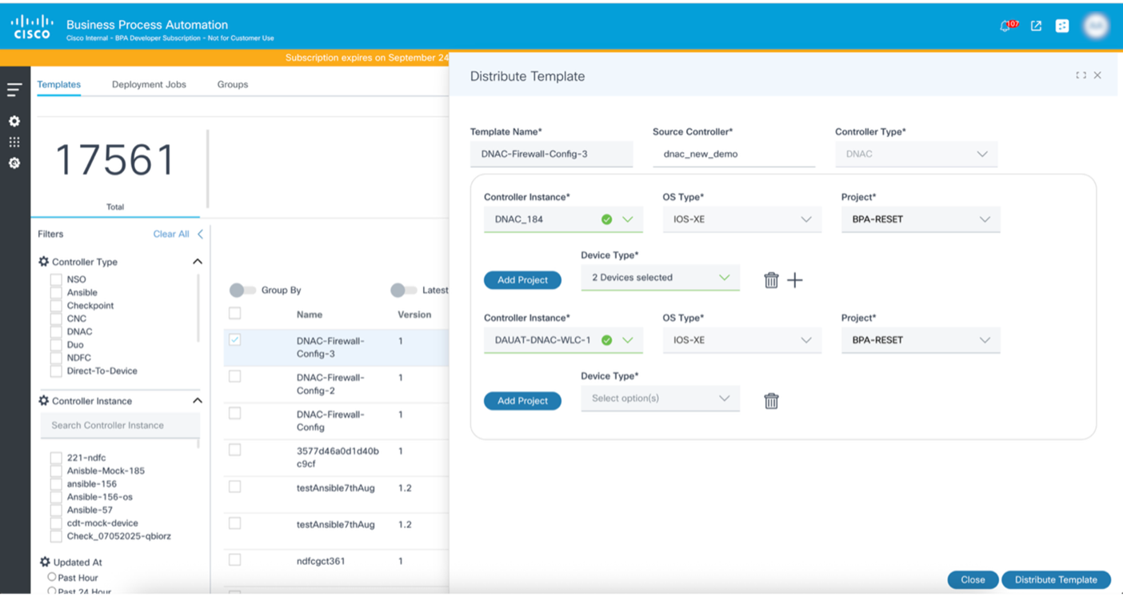Check the DNAC controller type filter

(x=56, y=331)
